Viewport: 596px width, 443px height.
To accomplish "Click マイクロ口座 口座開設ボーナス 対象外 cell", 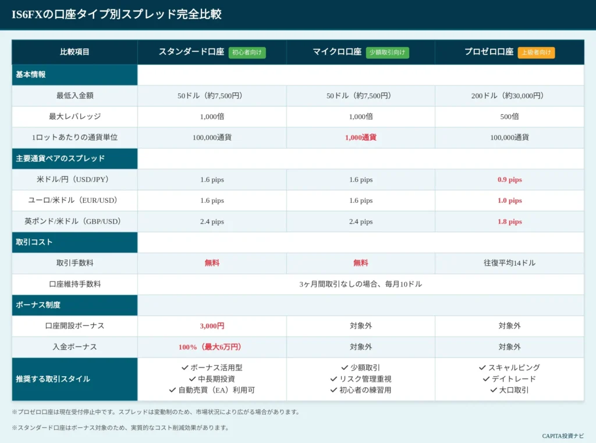I will [x=361, y=326].
